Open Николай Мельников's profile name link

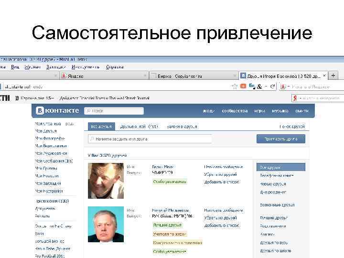click(171, 210)
